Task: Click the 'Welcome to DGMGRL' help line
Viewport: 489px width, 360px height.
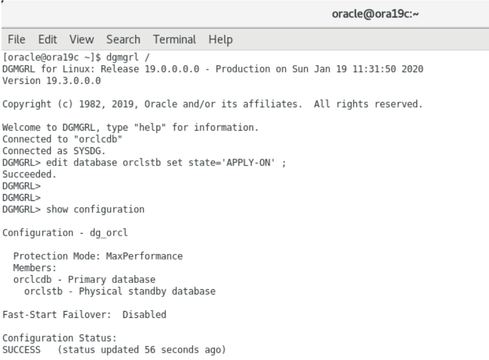Action: [x=131, y=127]
